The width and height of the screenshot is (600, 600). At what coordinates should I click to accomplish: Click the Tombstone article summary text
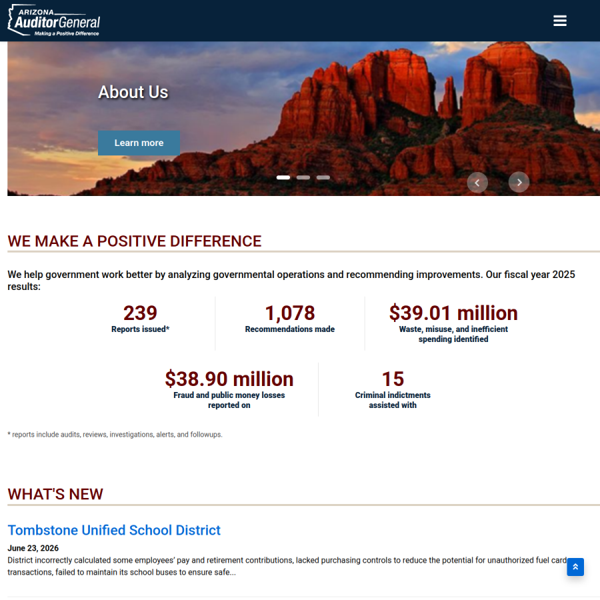point(287,566)
